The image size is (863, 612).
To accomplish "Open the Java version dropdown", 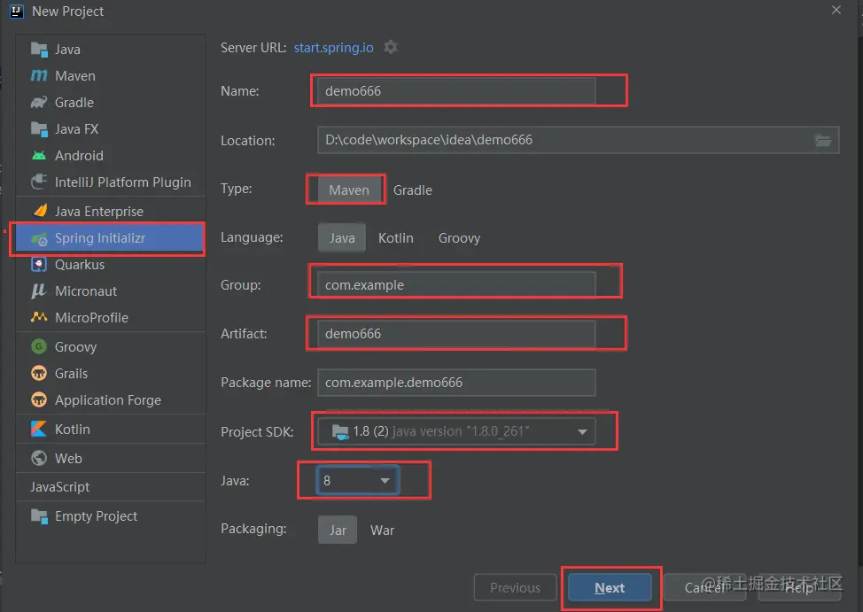I will [357, 480].
